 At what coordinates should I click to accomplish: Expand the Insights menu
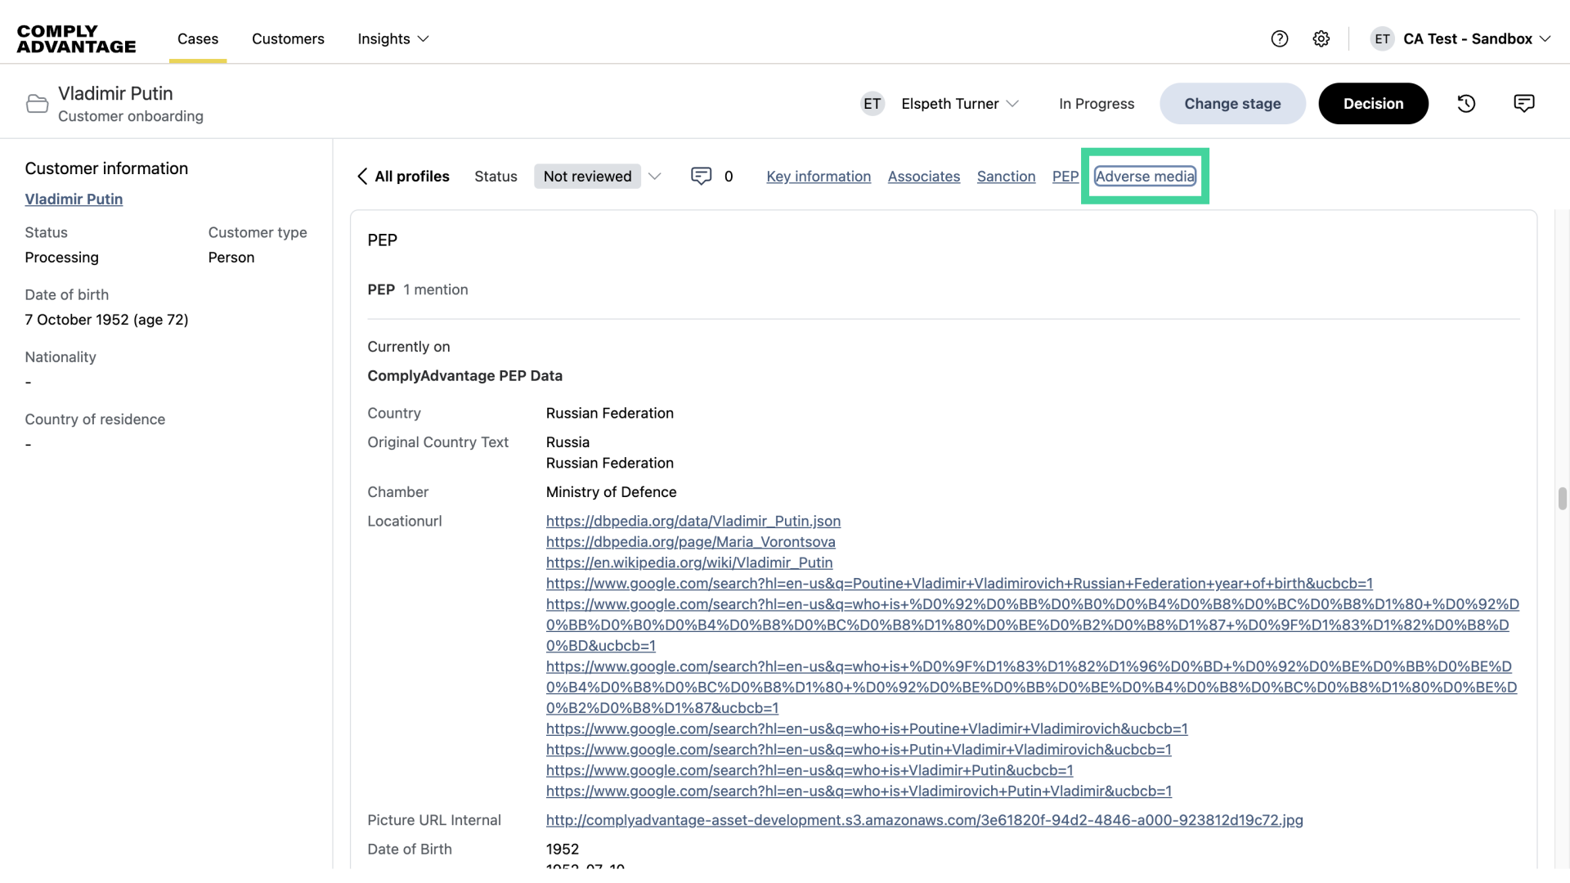click(x=392, y=38)
